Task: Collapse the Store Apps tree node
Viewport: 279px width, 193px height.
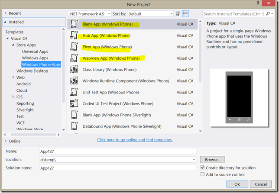Action: [13, 45]
